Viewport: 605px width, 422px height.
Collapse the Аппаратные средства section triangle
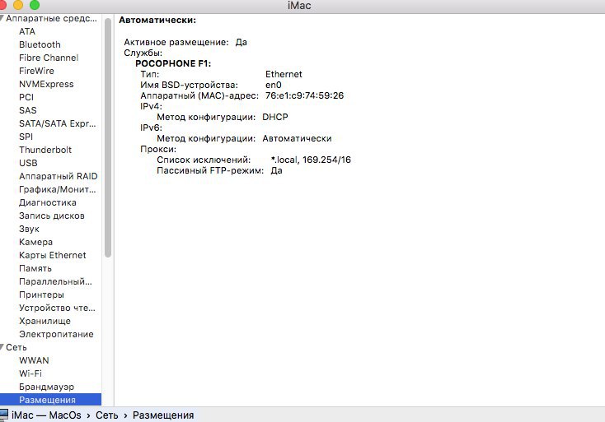tap(2, 18)
